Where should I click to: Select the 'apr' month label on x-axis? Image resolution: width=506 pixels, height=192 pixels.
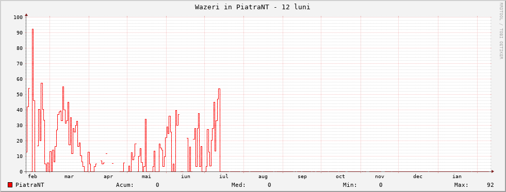pos(108,177)
